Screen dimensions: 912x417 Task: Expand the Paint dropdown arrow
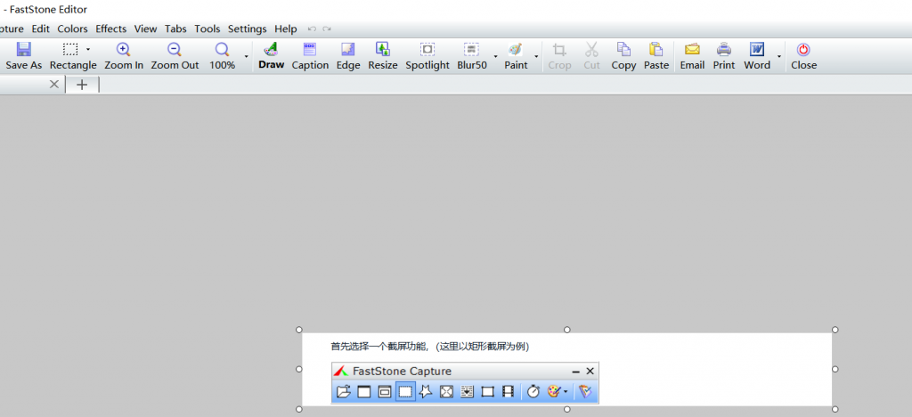535,56
